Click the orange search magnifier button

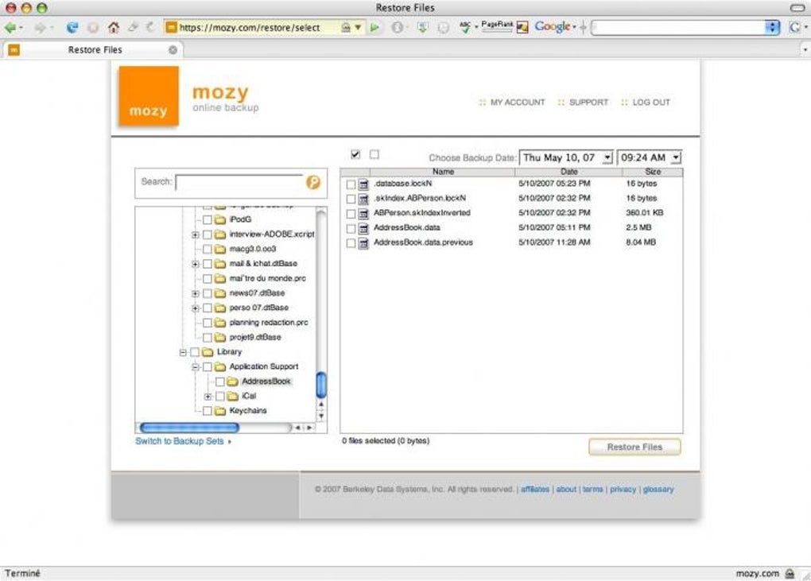(x=313, y=182)
